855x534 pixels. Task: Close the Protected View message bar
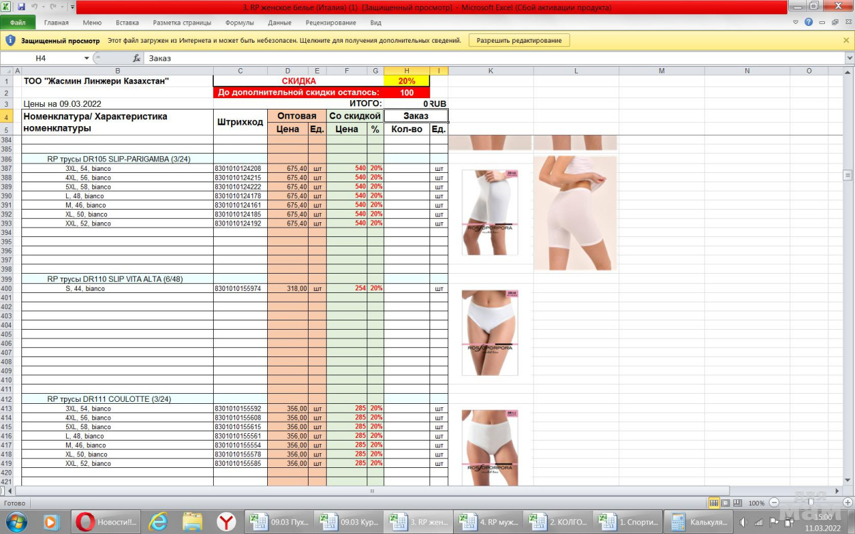pyautogui.click(x=846, y=40)
